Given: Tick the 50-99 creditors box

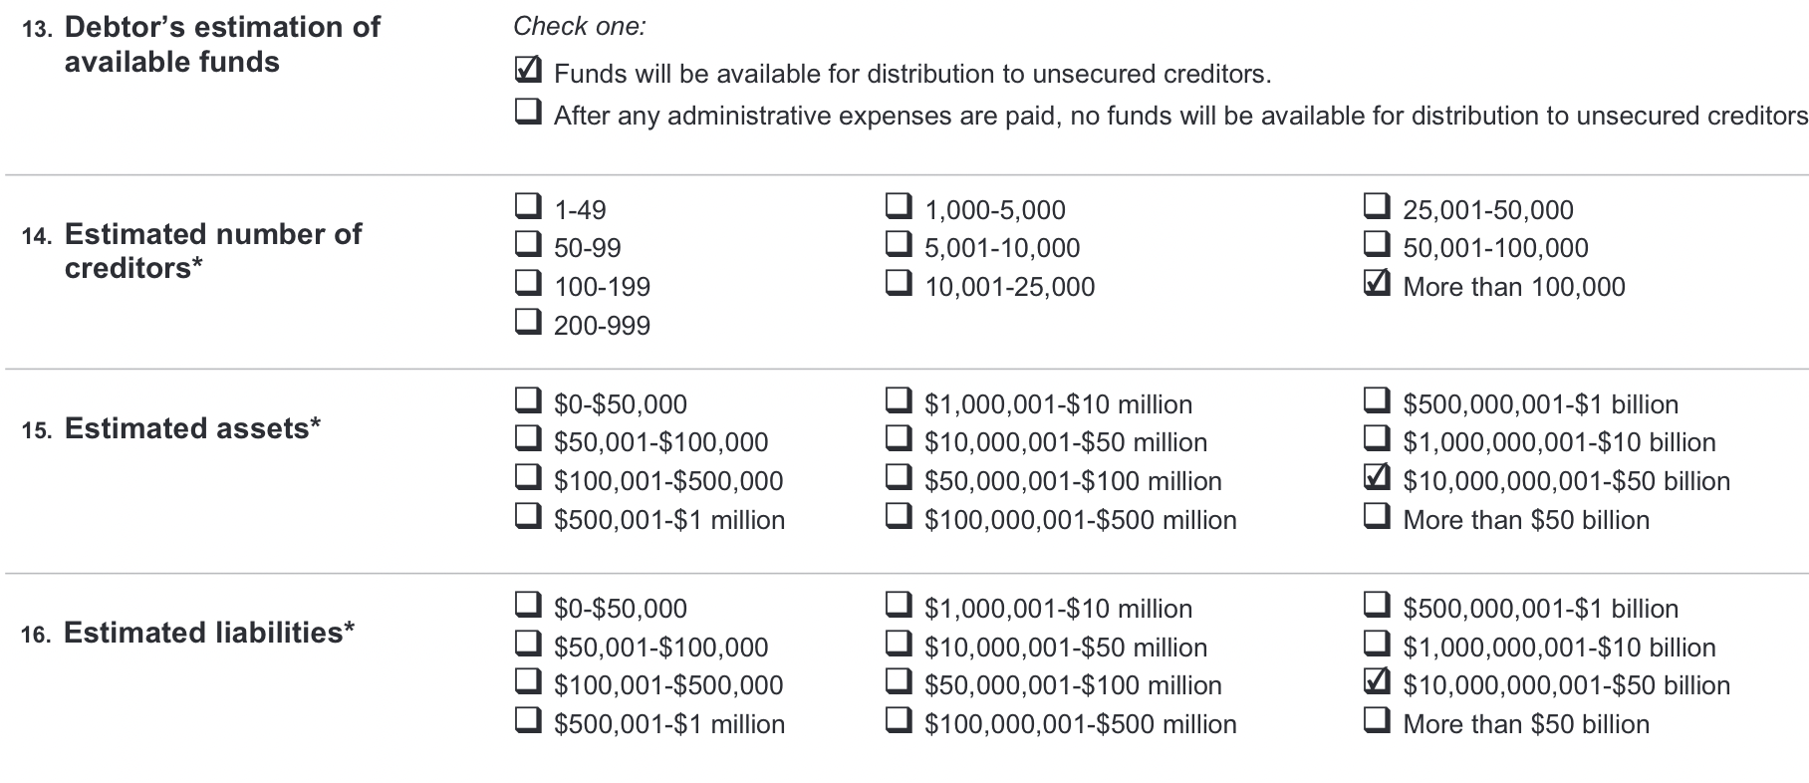Looking at the screenshot, I should click(x=528, y=244).
